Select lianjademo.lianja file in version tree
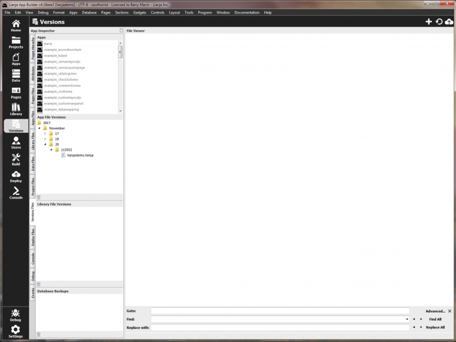456x342 pixels. [x=80, y=155]
